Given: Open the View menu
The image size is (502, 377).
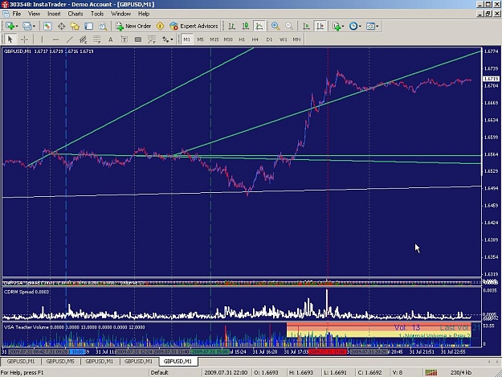Looking at the screenshot, I should (x=35, y=14).
